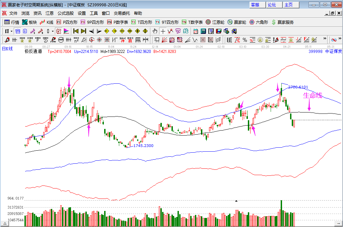Click the black right triangle arrow

99,31
